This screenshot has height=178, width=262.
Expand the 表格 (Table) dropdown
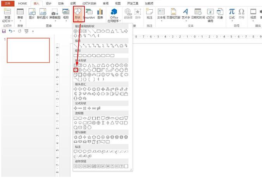click(20, 18)
